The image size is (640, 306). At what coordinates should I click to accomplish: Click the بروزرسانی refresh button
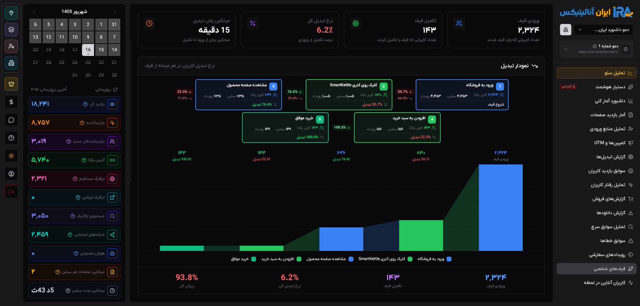[106, 90]
